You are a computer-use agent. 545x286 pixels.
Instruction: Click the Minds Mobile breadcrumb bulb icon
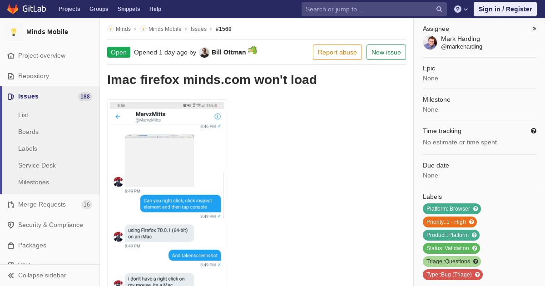point(143,29)
